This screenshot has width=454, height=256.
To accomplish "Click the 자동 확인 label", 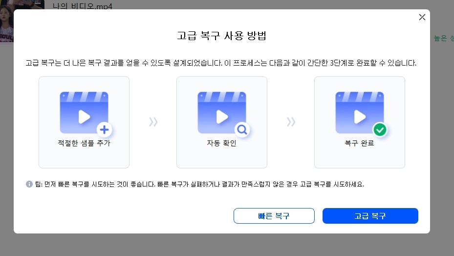I will pyautogui.click(x=222, y=143).
